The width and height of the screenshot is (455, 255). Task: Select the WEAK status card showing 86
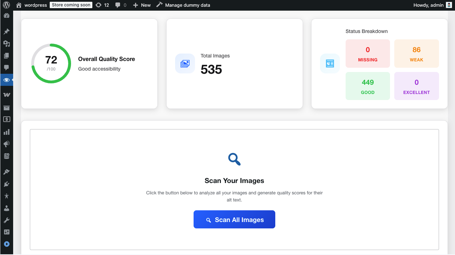pos(416,54)
